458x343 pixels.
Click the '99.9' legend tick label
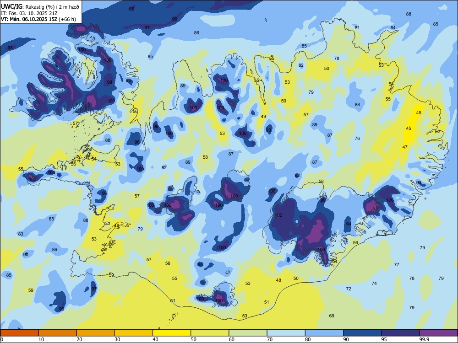coord(424,339)
